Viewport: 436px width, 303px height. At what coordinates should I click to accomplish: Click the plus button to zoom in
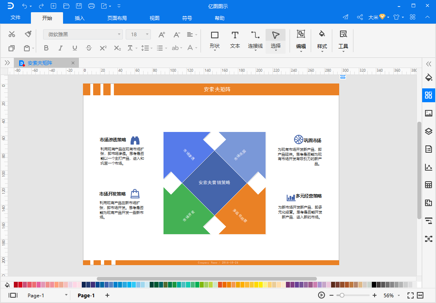(375, 295)
